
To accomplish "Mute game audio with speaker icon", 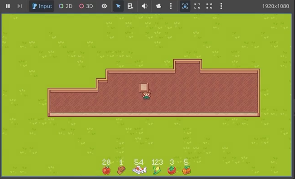I will point(144,6).
